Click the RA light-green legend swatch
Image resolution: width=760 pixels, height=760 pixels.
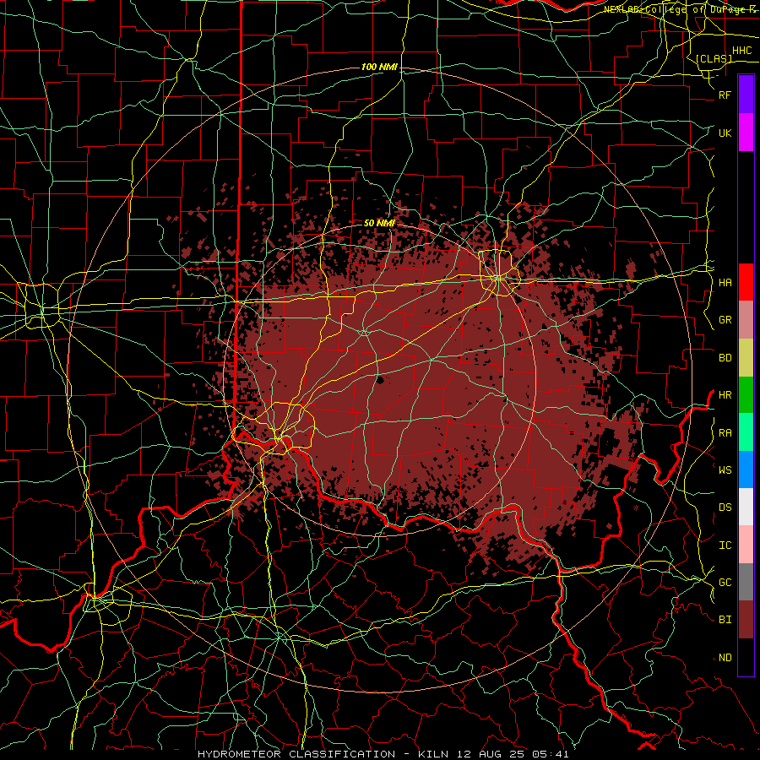pyautogui.click(x=746, y=432)
